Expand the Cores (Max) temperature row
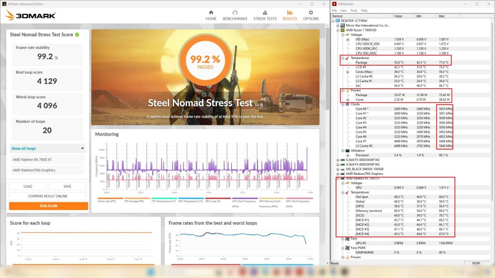Image resolution: width=495 pixels, height=278 pixels. click(x=348, y=72)
